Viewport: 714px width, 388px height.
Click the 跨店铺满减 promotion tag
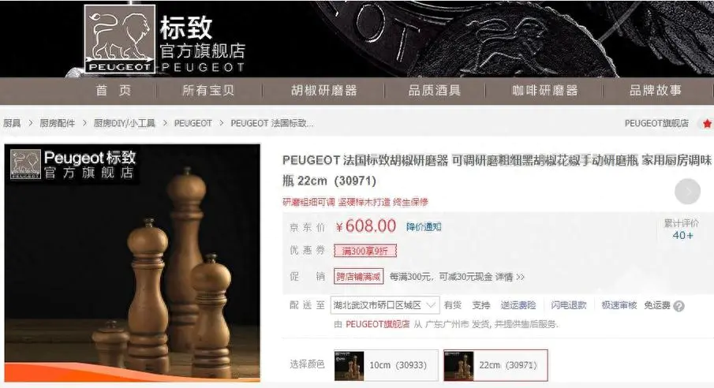[x=359, y=277]
